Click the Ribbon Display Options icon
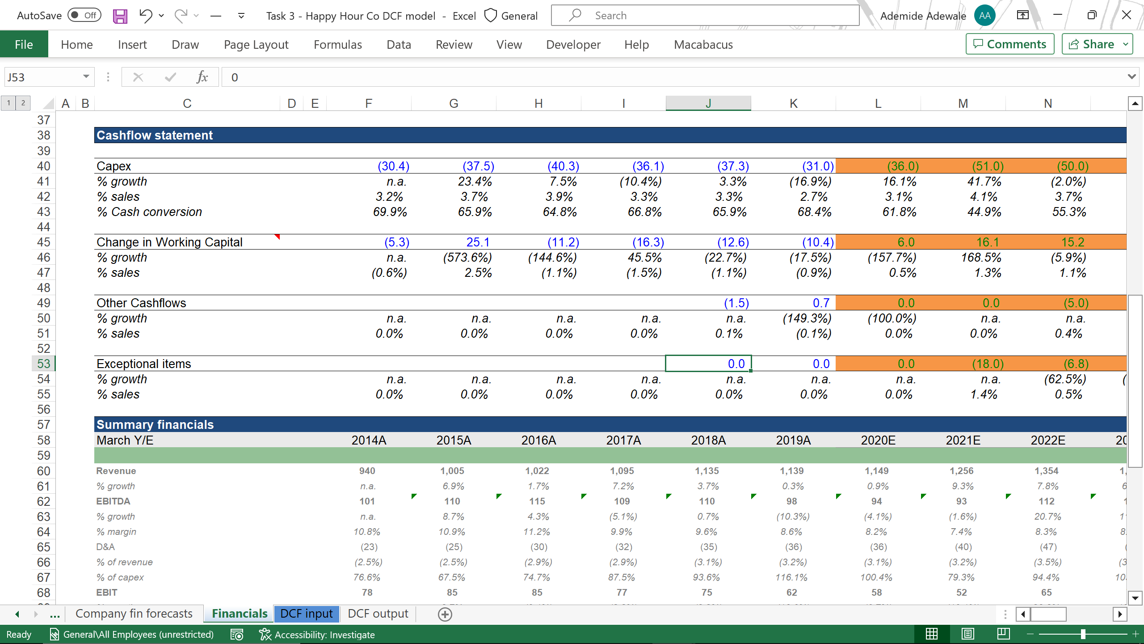The height and width of the screenshot is (644, 1144). 1022,16
